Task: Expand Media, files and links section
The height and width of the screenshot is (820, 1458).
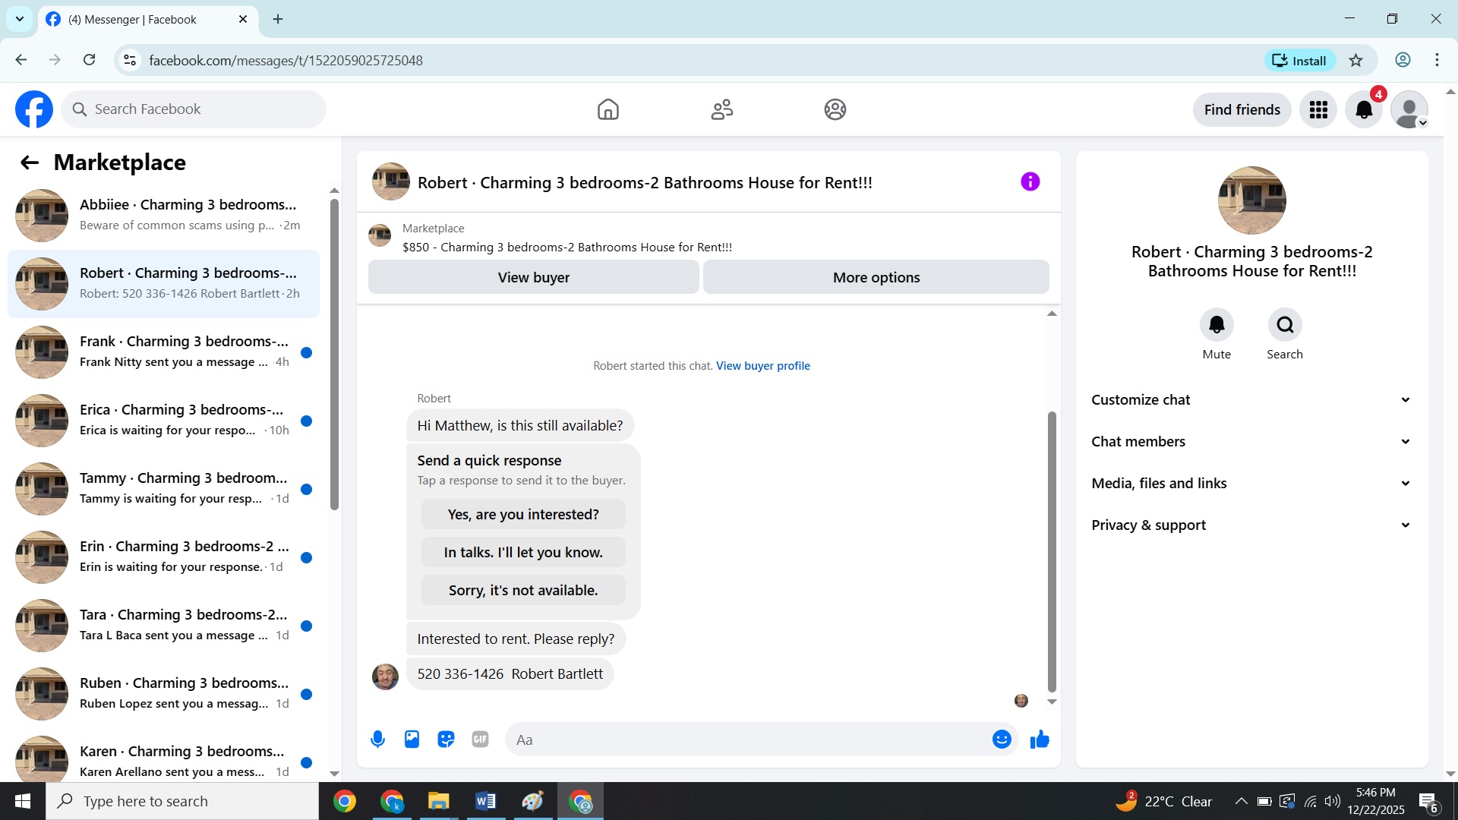Action: pyautogui.click(x=1251, y=484)
